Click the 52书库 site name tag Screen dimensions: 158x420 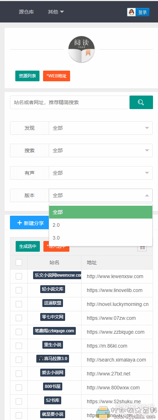coord(53,400)
